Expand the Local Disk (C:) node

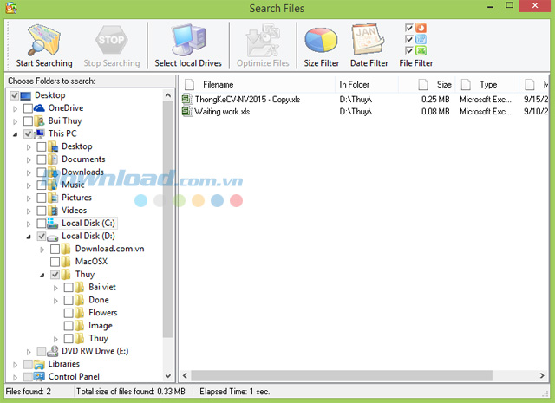(x=29, y=224)
